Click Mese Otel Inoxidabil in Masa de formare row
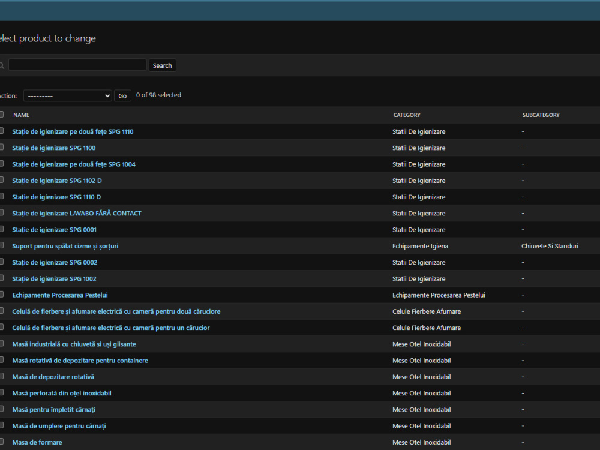Screen dimensions: 600x450 [422, 442]
